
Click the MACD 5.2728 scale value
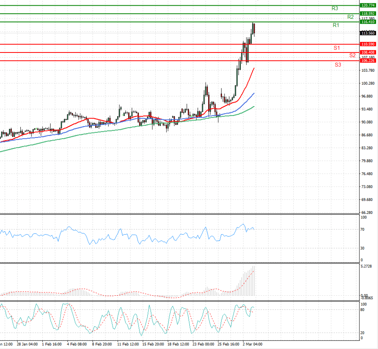[366, 266]
